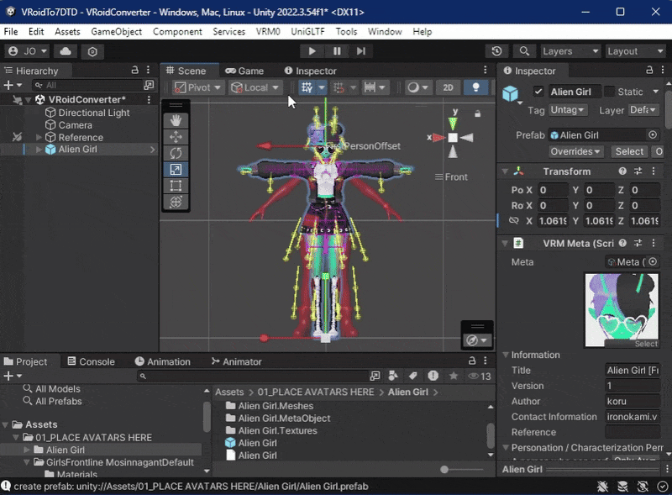Open the Pivot handle position dropdown
Viewport: 672px width, 495px height.
(198, 87)
